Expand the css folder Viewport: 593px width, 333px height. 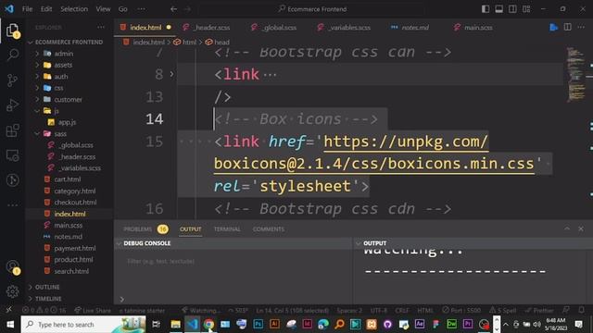tap(69, 88)
